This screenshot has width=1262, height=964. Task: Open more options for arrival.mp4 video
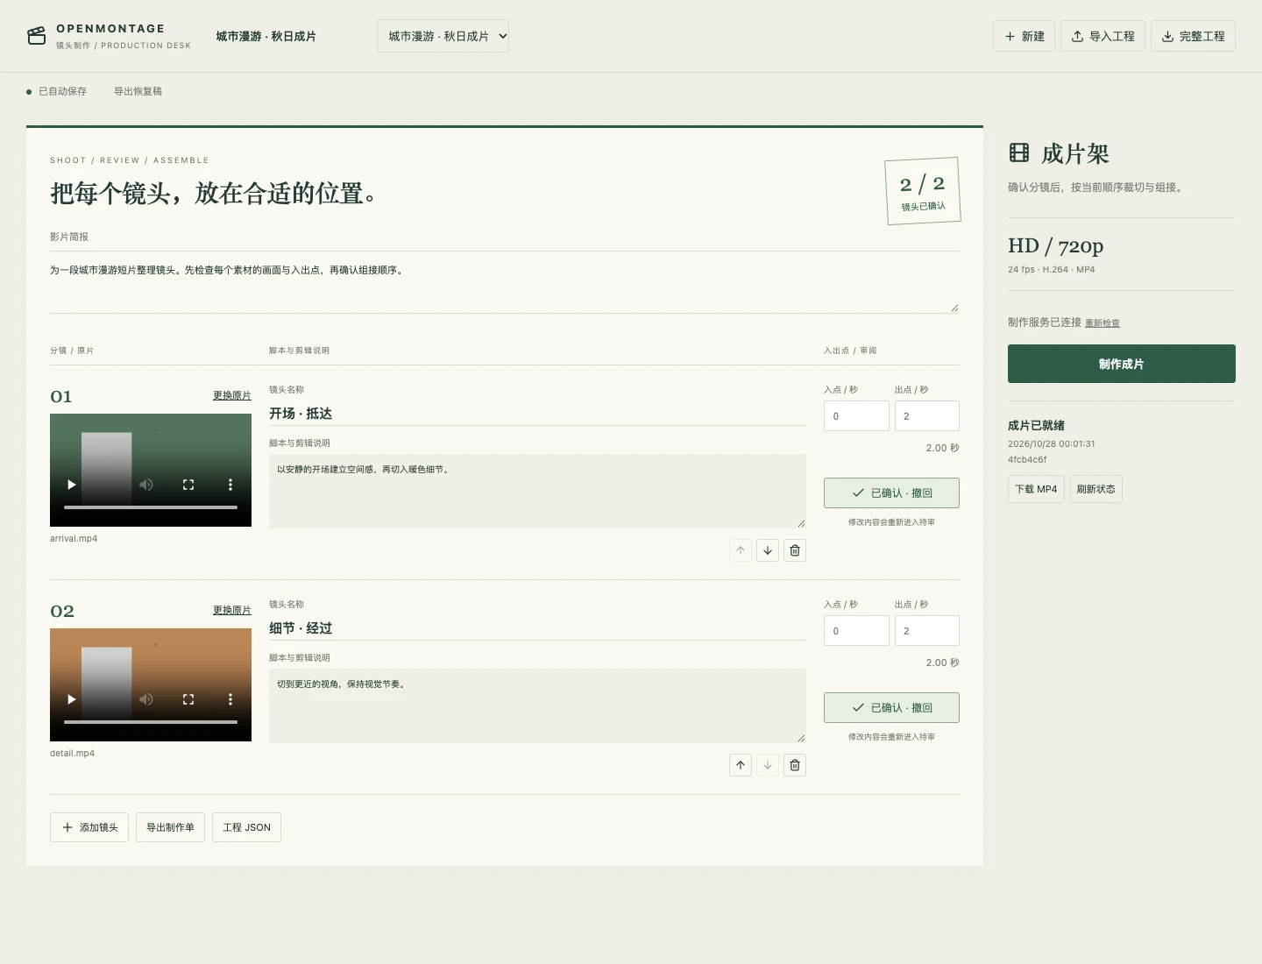pos(230,485)
